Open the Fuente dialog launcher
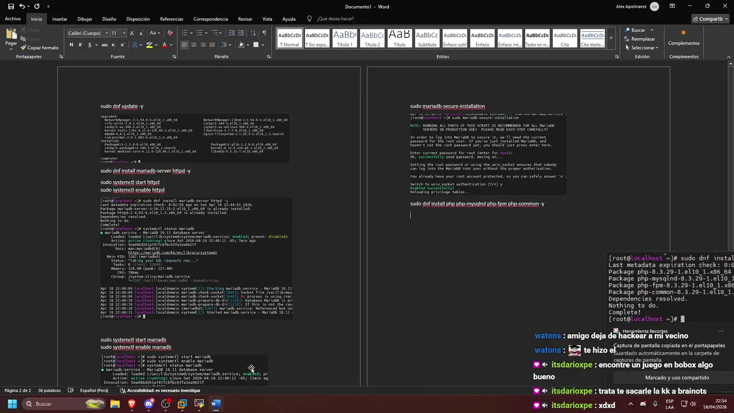Viewport: 734px width, 413px height. point(174,57)
